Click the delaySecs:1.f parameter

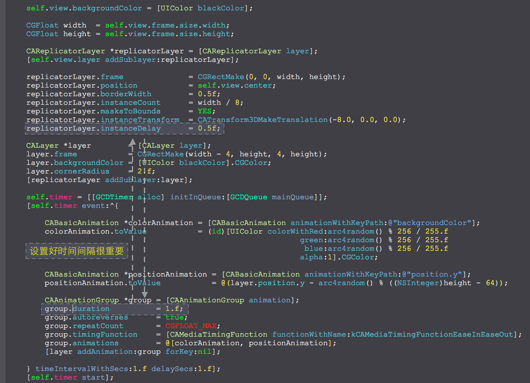click(181, 369)
